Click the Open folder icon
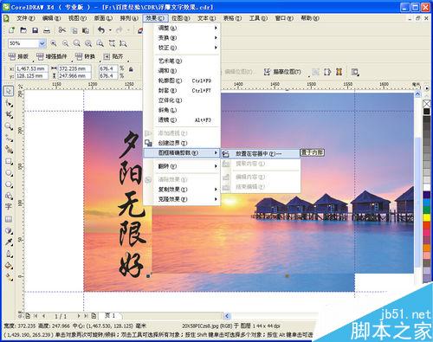The height and width of the screenshot is (342, 433). [x=23, y=30]
